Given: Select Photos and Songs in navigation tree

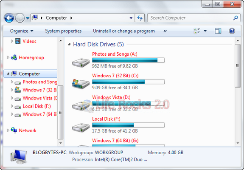Looking at the screenshot, I should tap(40, 82).
